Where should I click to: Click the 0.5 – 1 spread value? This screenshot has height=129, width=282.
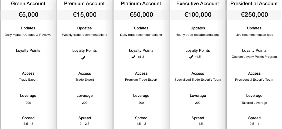point(254,124)
